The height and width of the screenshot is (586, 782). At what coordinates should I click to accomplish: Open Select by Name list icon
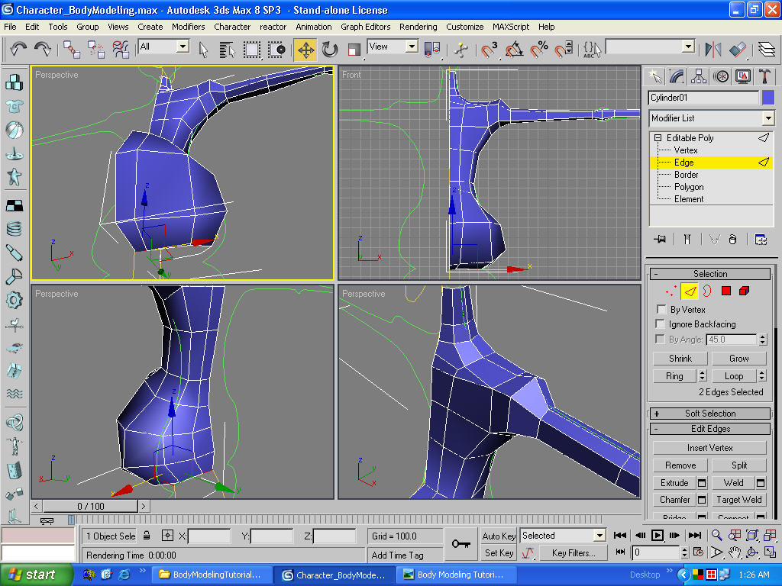227,50
